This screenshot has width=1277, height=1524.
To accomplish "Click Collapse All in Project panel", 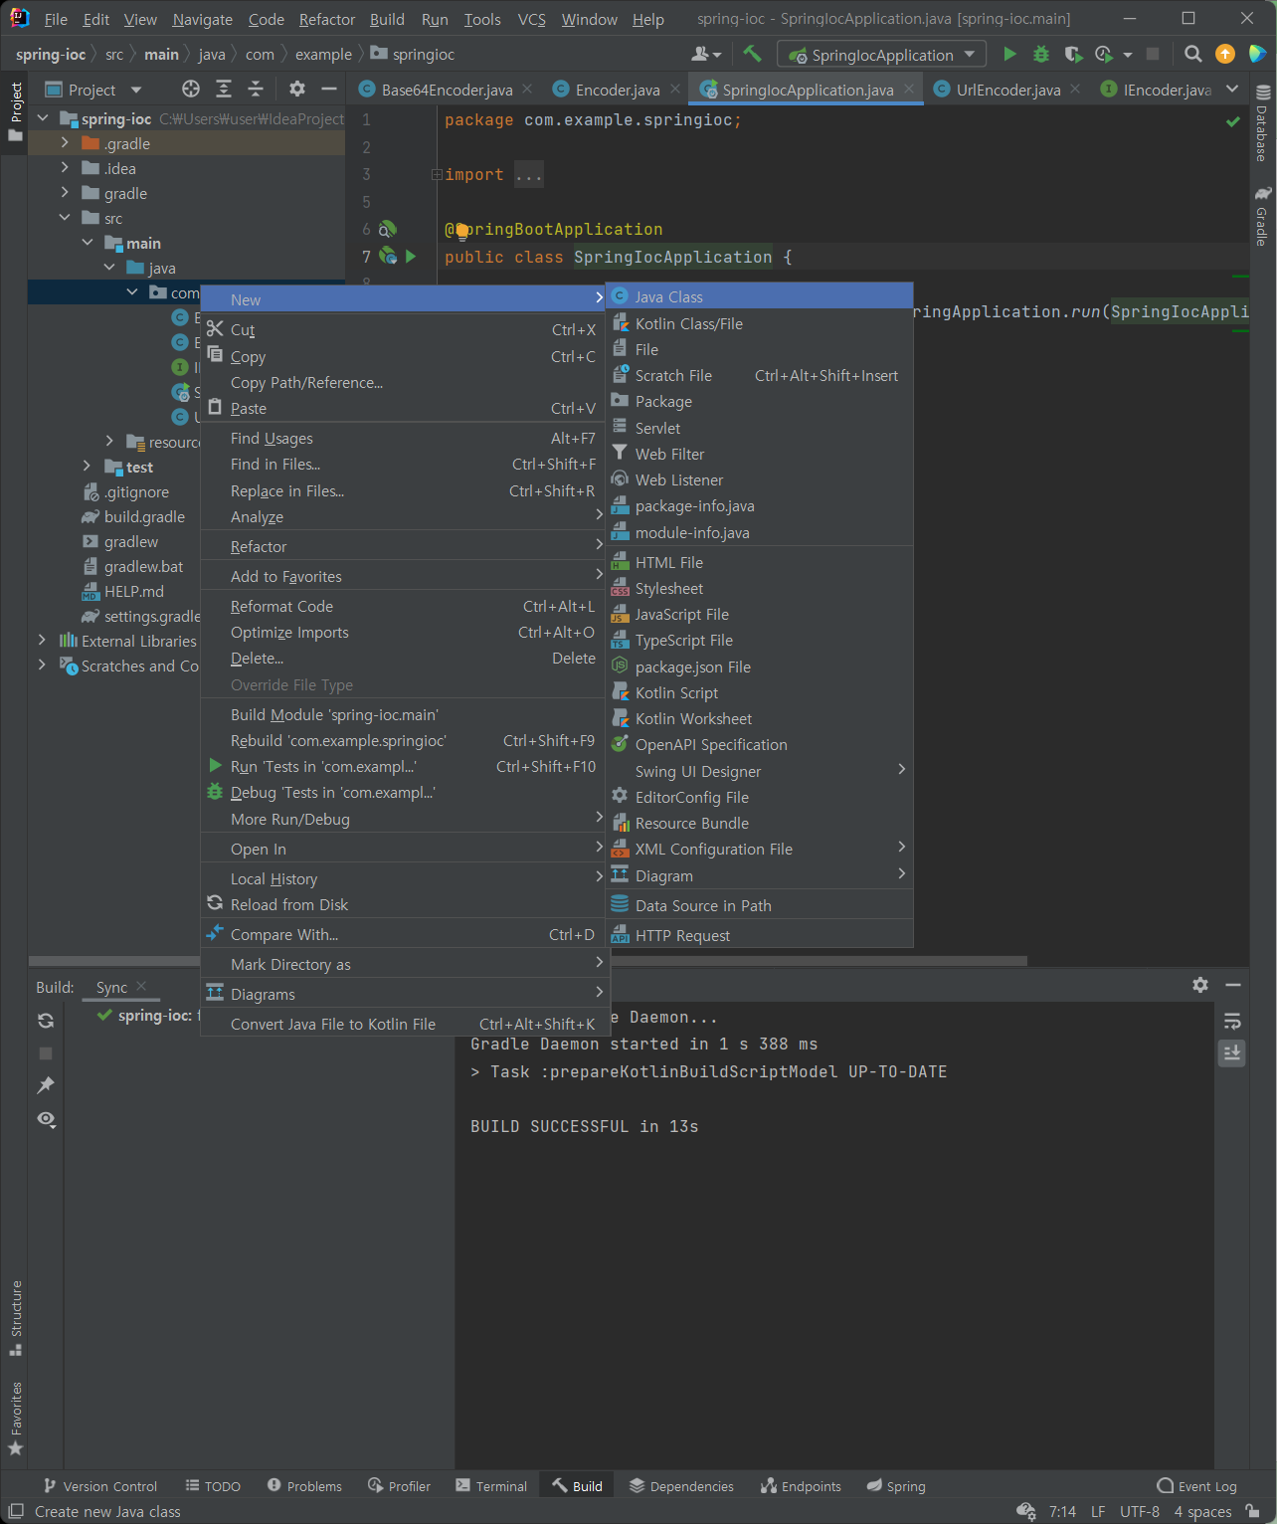I will (256, 90).
